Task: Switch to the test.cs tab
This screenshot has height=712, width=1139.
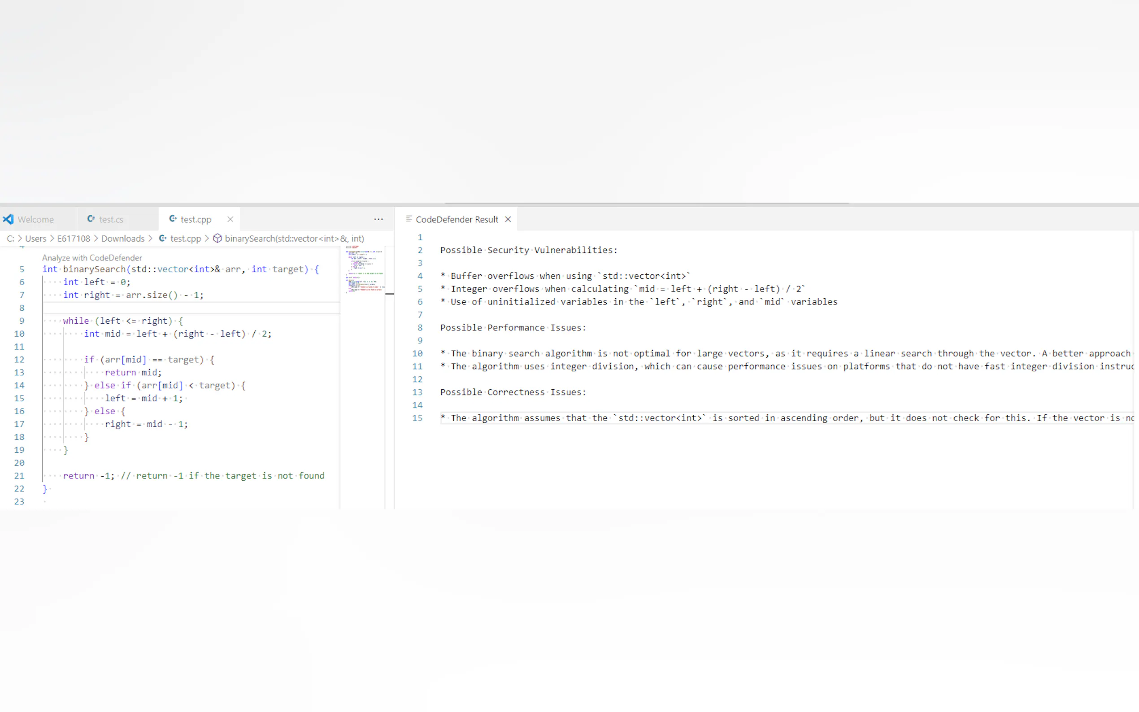Action: (111, 219)
